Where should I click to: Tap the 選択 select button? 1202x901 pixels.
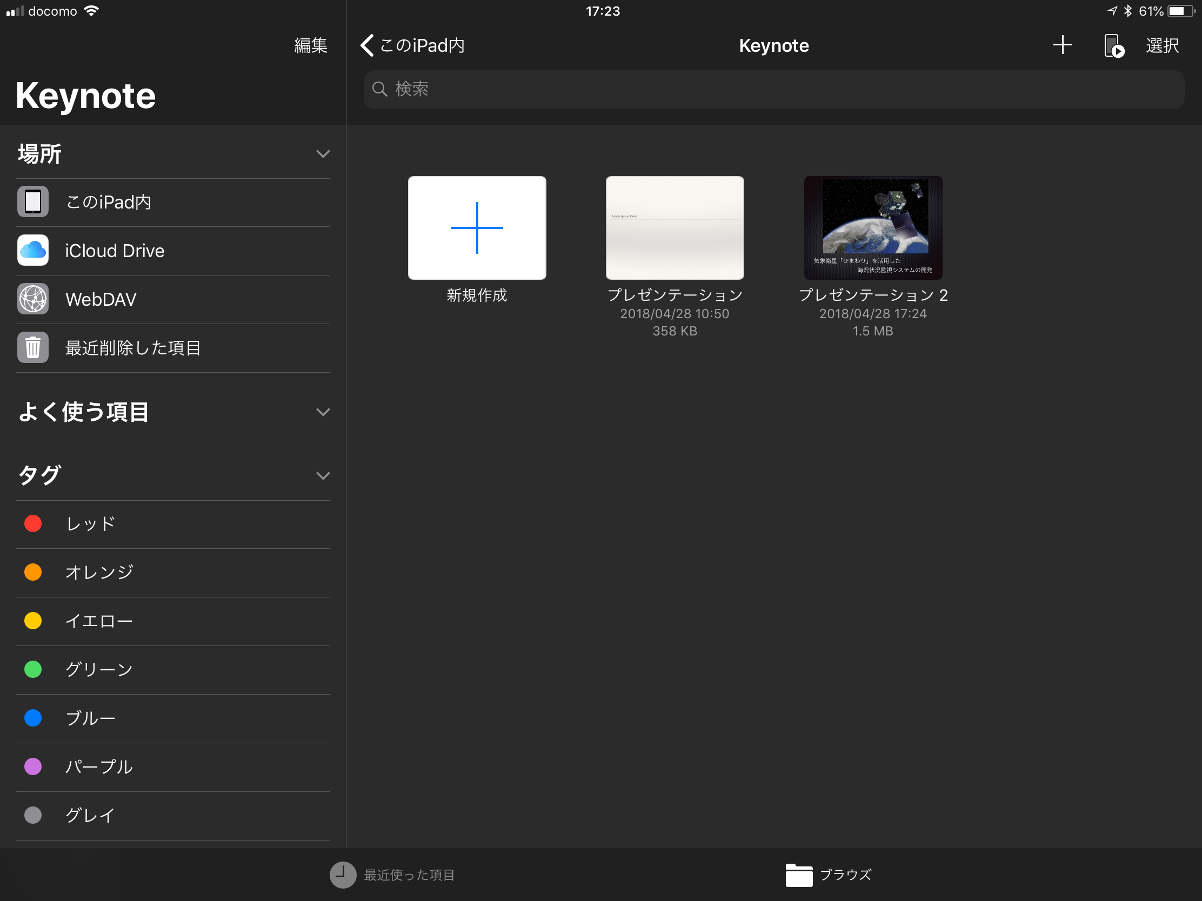[x=1162, y=45]
